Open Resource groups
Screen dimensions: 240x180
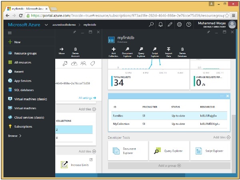pyautogui.click(x=22, y=53)
